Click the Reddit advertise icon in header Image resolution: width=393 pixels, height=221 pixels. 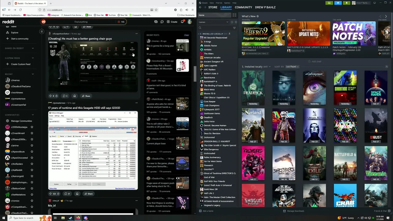click(x=156, y=22)
